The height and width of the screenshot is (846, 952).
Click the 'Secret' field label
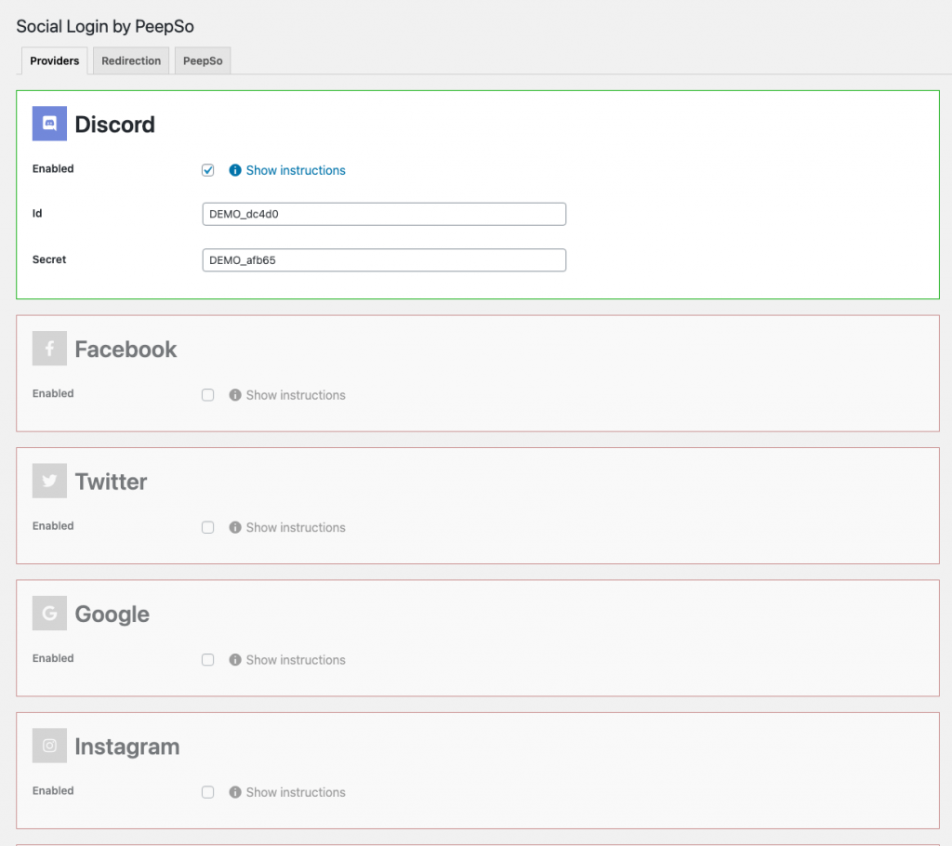[49, 259]
